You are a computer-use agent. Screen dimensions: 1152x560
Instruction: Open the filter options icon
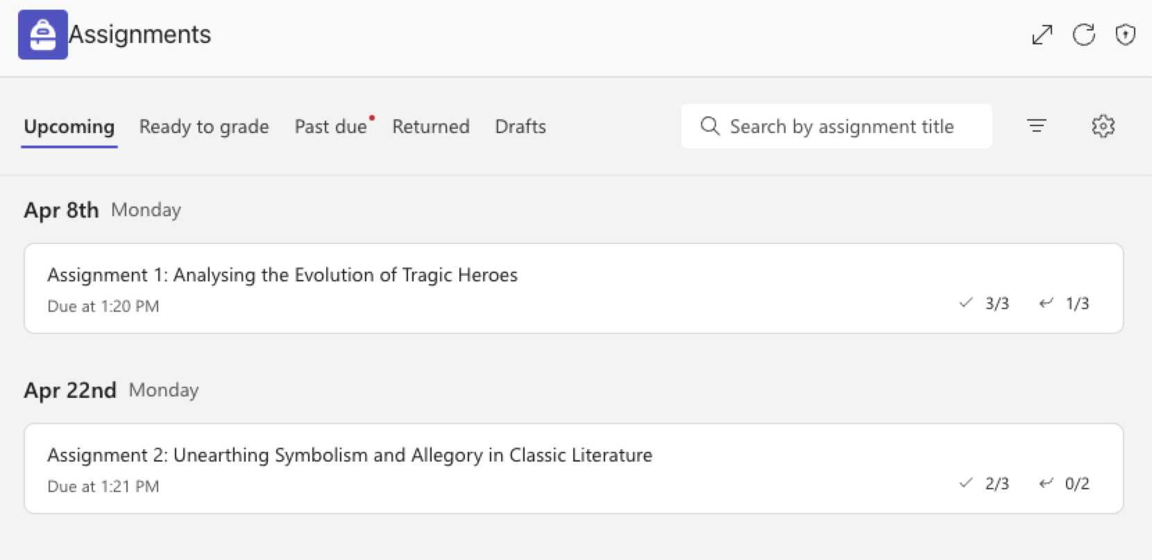click(x=1037, y=125)
